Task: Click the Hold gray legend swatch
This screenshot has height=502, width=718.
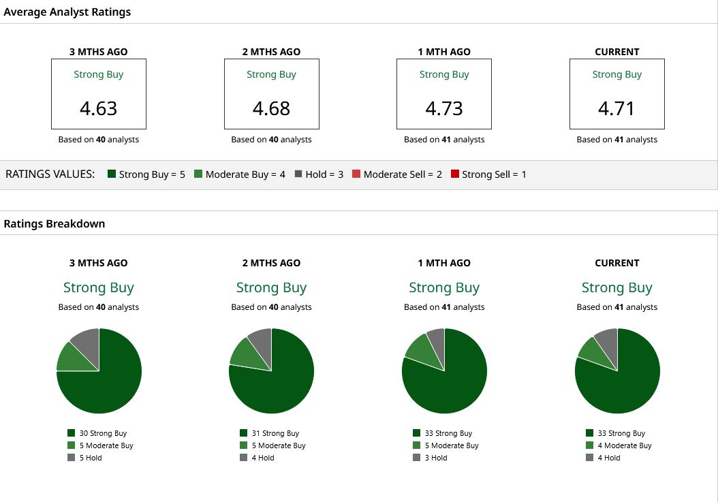Action: 298,174
